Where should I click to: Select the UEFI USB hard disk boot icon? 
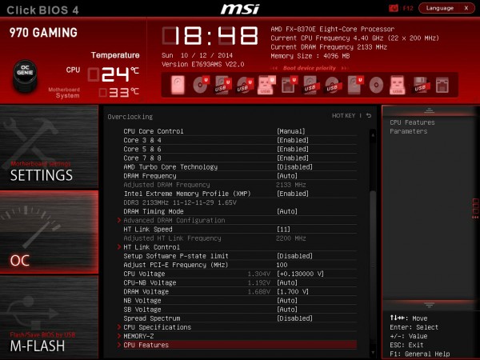[x=223, y=85]
